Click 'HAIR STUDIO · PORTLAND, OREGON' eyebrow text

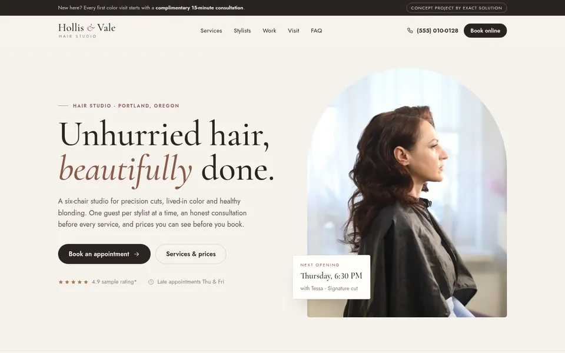point(126,106)
